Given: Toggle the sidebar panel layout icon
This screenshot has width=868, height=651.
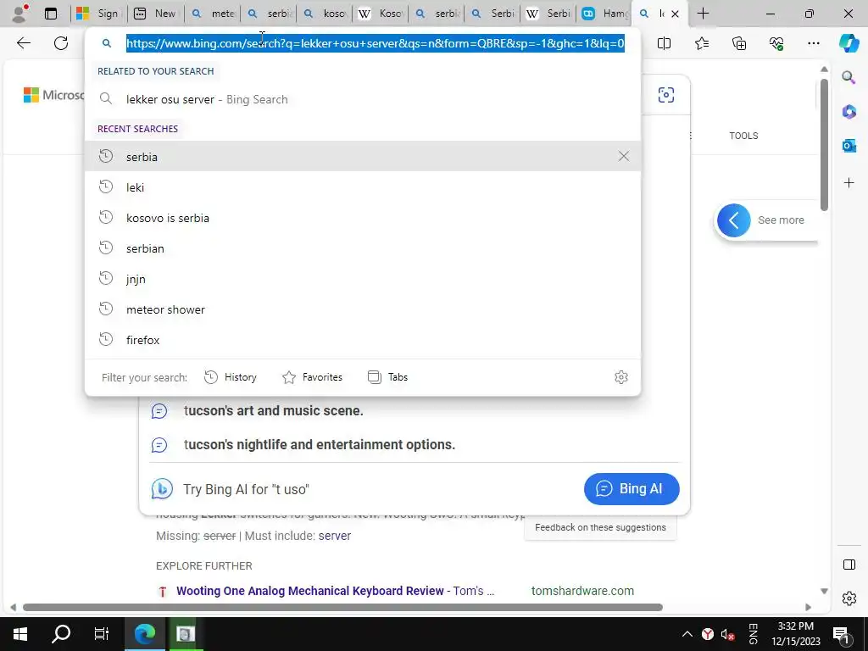Looking at the screenshot, I should point(849,565).
